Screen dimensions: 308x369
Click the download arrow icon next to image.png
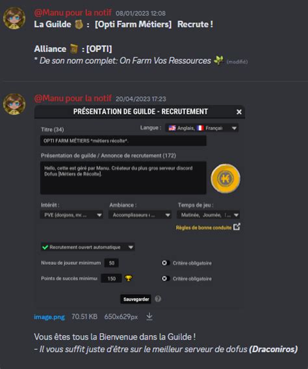[149, 317]
